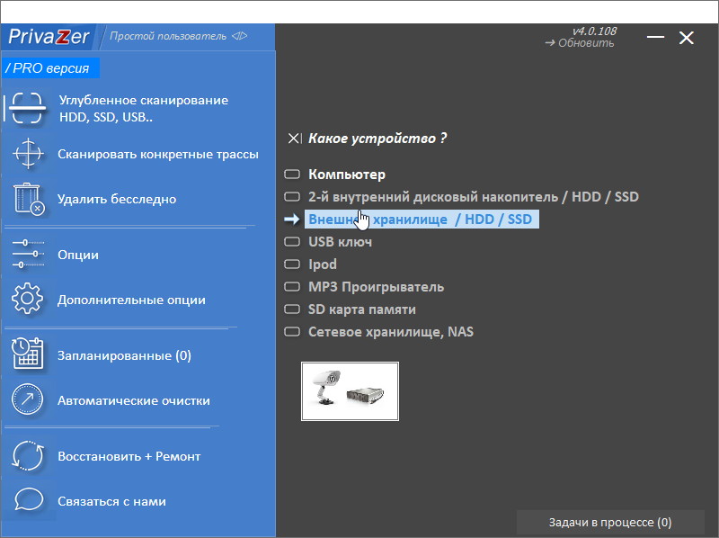Click the speech bubble icon for Связаться с нами
This screenshot has width=719, height=538.
[x=29, y=499]
